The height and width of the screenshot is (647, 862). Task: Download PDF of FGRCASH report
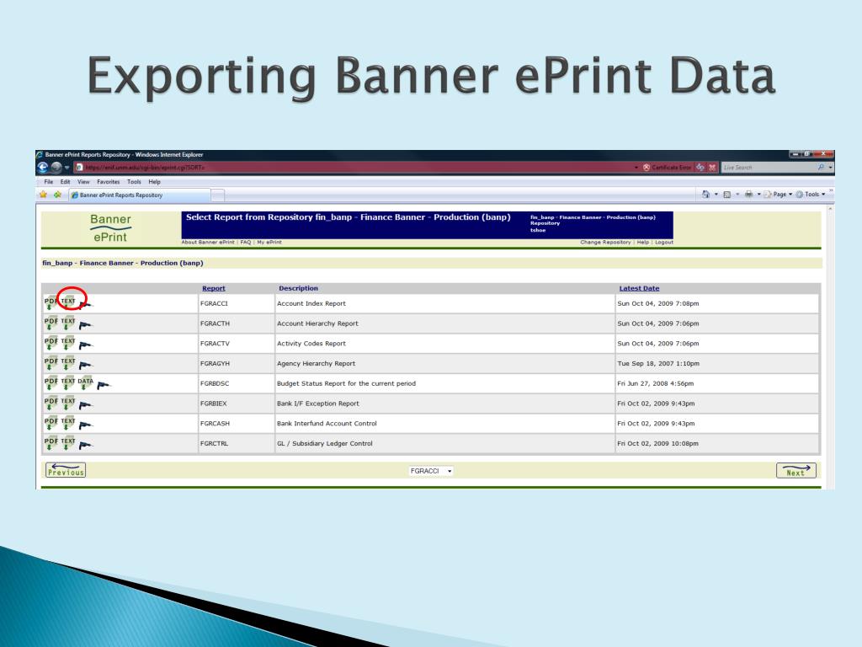[51, 423]
